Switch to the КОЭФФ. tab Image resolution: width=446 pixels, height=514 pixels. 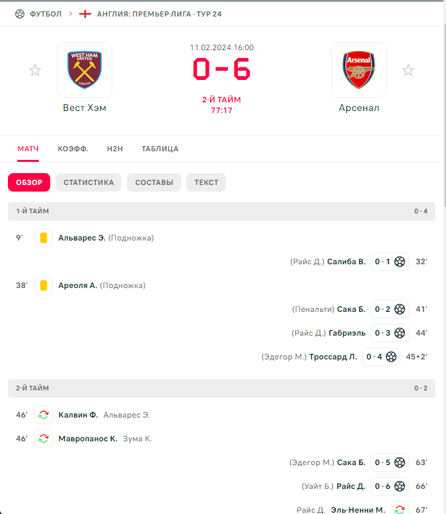tap(73, 149)
